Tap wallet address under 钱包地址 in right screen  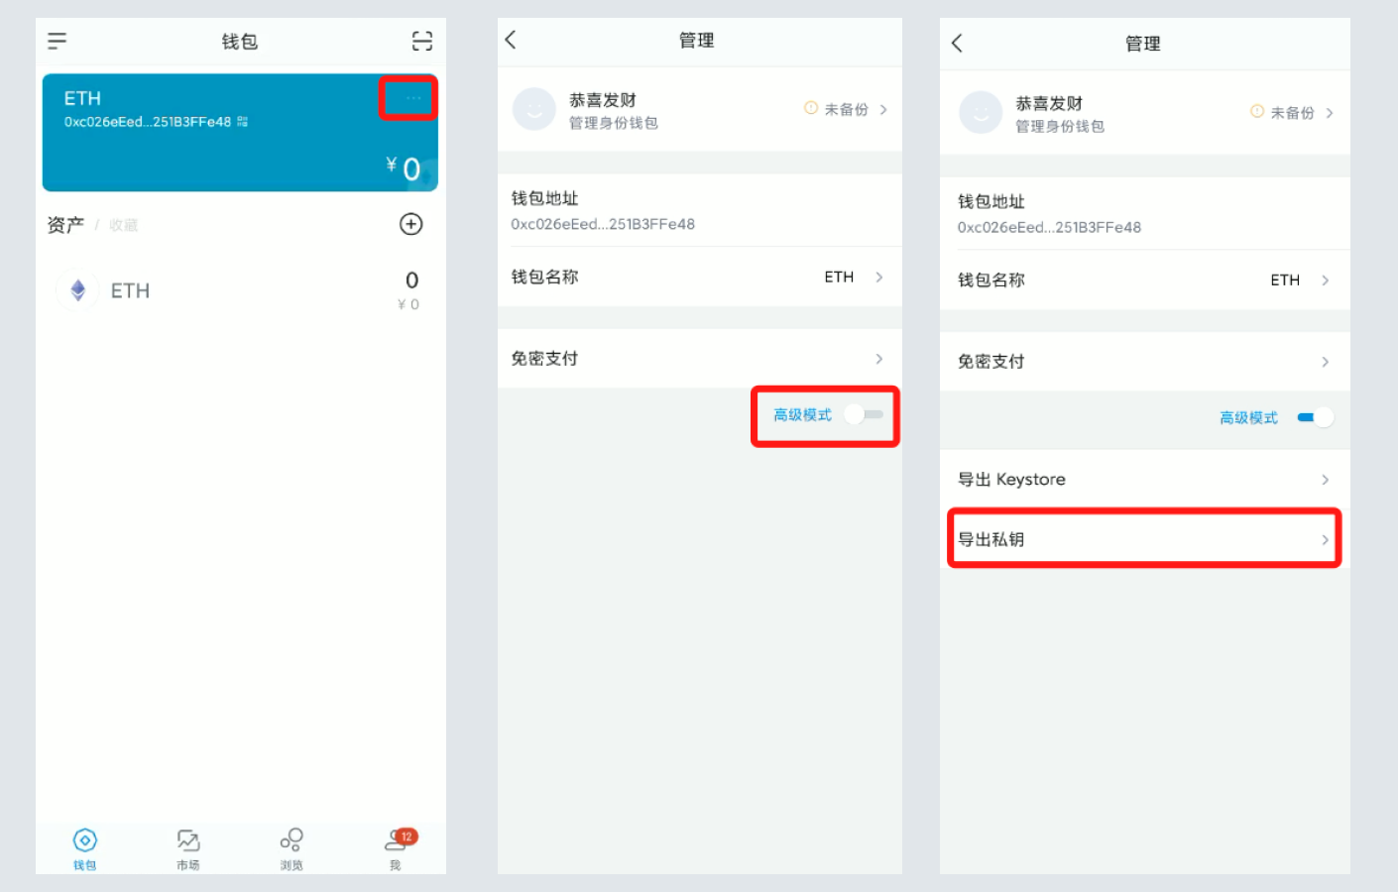1049,227
